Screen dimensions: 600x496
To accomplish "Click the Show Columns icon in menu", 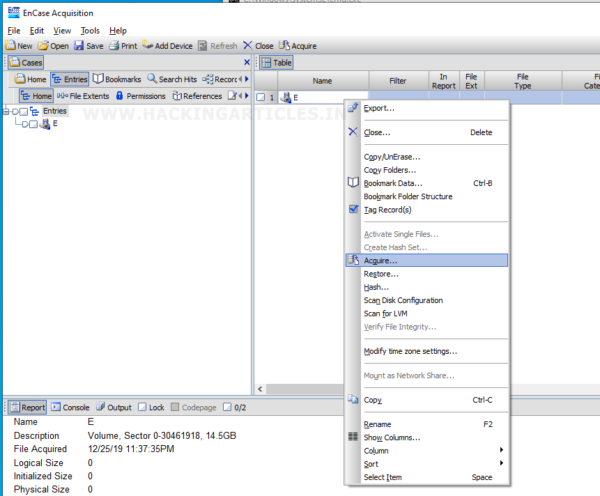I will [353, 436].
